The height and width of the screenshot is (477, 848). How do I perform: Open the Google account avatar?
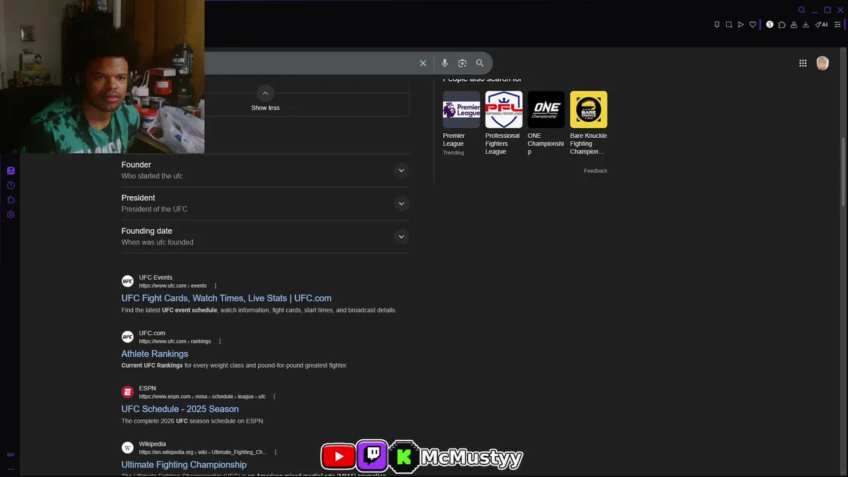822,63
